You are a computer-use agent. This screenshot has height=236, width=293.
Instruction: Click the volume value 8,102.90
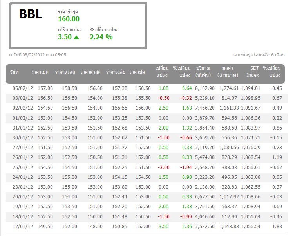coord(205,88)
